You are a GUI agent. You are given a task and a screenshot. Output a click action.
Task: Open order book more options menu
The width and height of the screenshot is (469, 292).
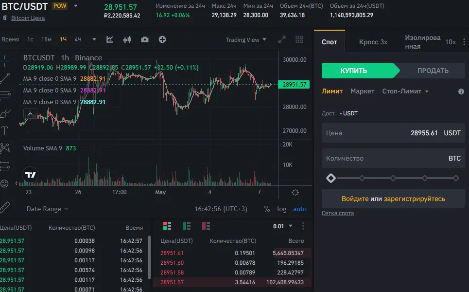[303, 226]
